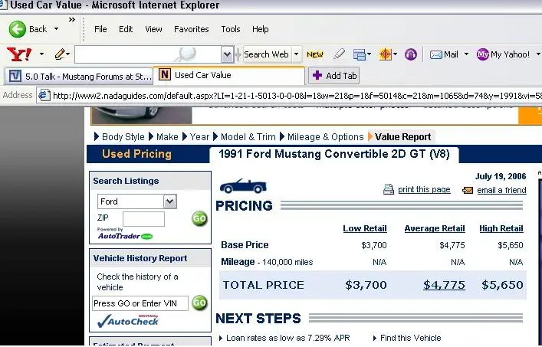Click the Value Report breadcrumb step
542x347 pixels.
click(x=402, y=137)
